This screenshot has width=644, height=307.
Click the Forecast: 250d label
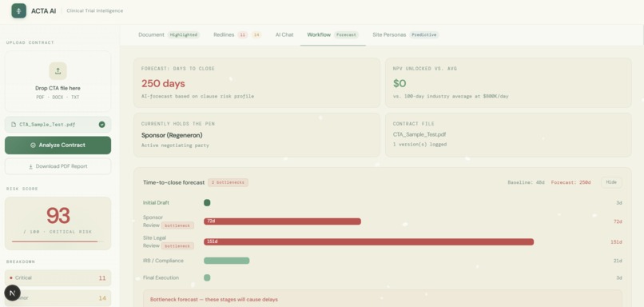click(571, 182)
